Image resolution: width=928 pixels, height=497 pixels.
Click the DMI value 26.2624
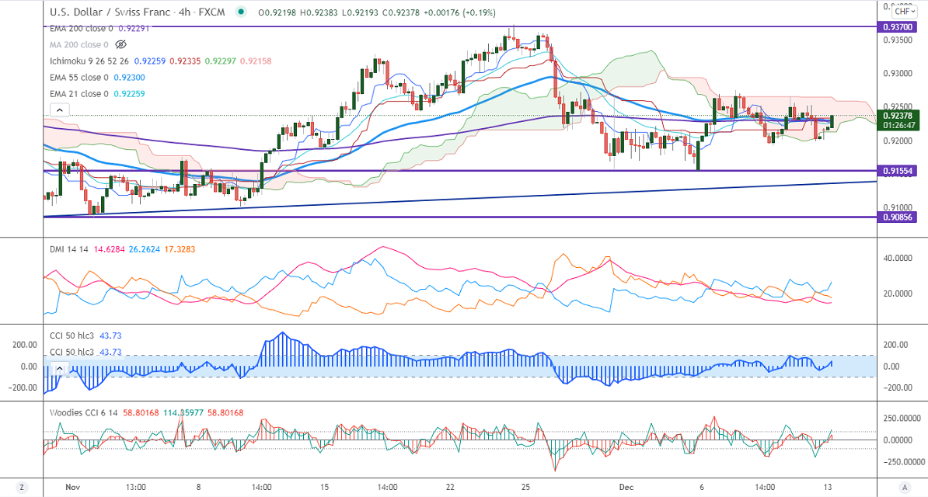tap(144, 249)
